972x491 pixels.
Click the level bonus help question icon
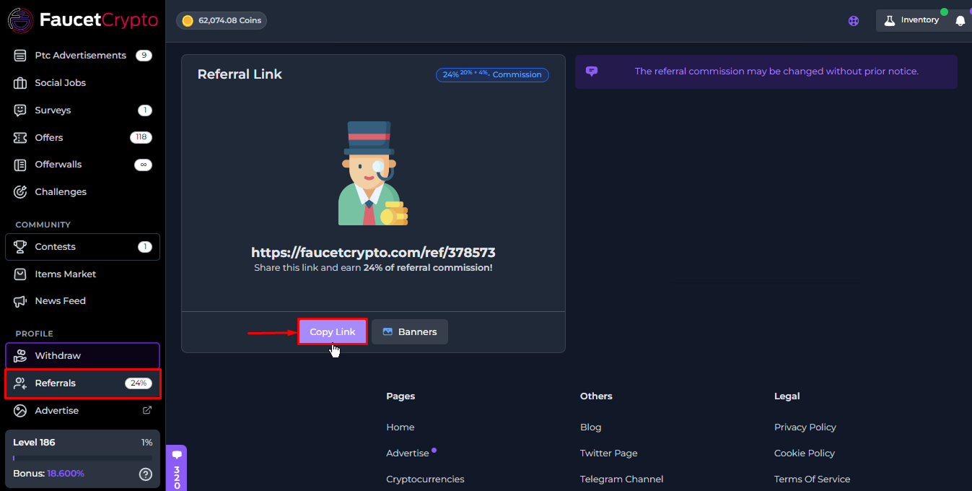point(146,474)
